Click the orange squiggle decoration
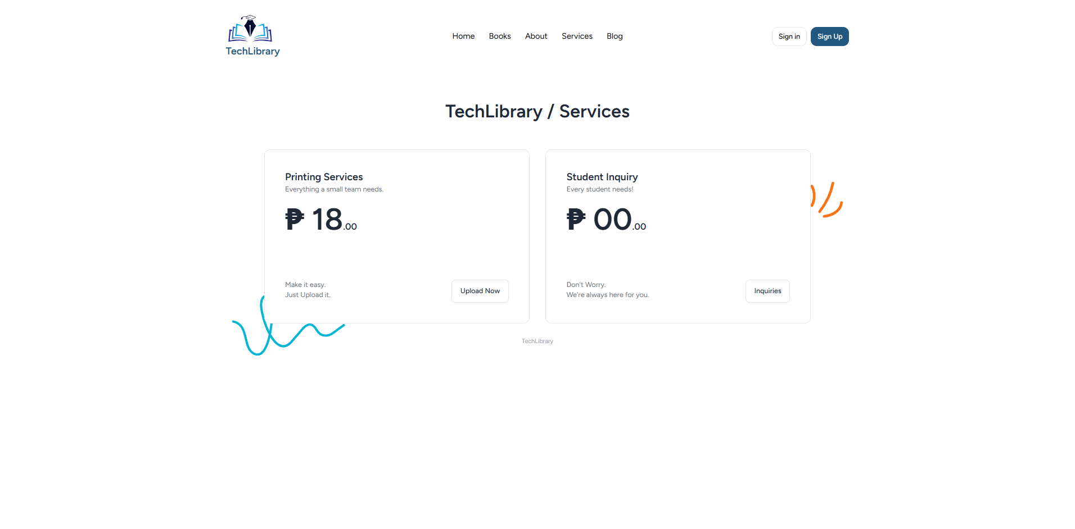Screen dimensions: 1075x529 point(826,199)
